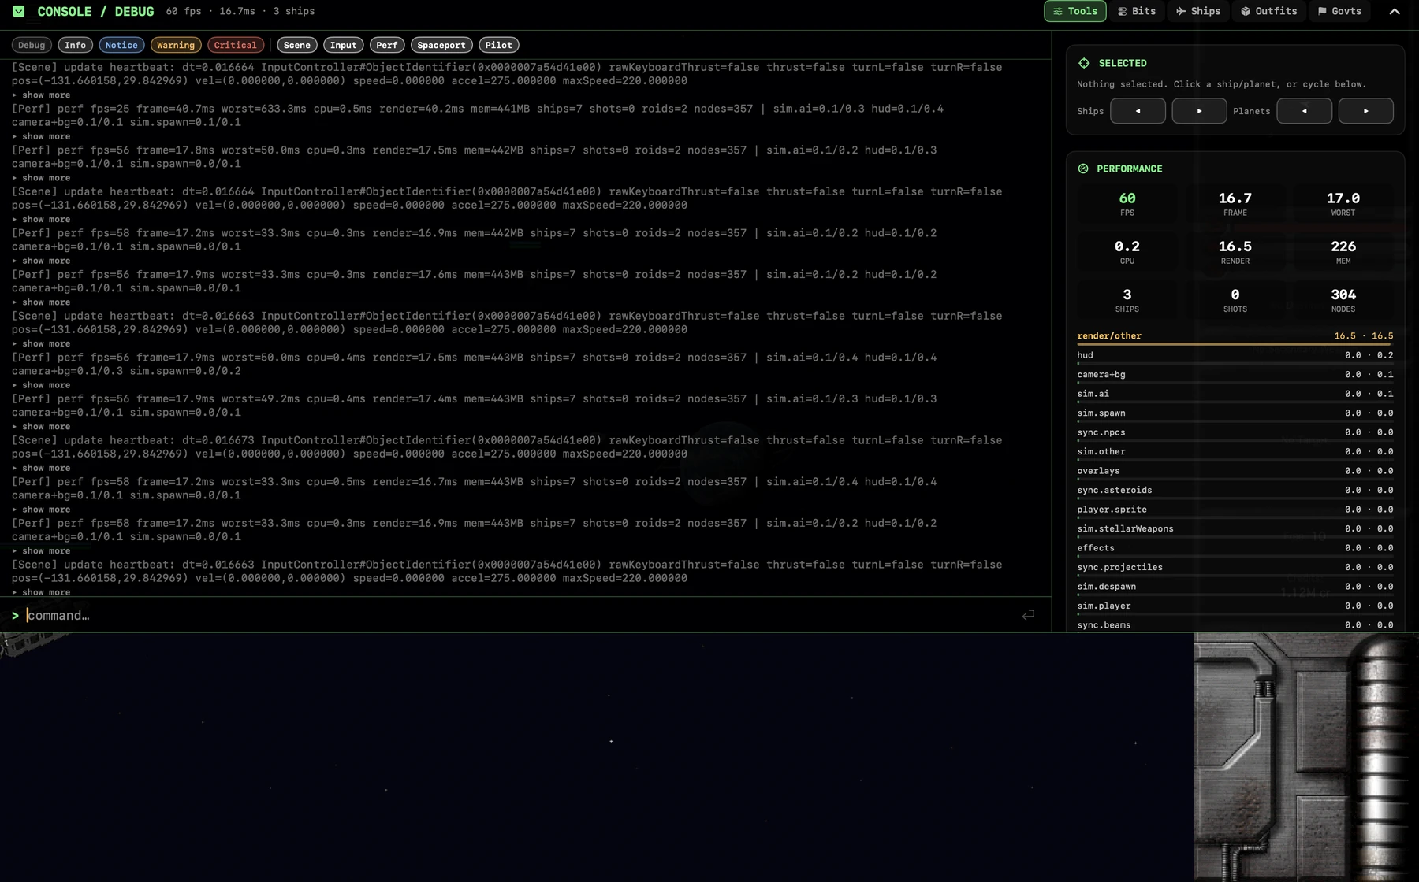Switch to the Bits tab
1419x882 pixels.
click(x=1136, y=11)
